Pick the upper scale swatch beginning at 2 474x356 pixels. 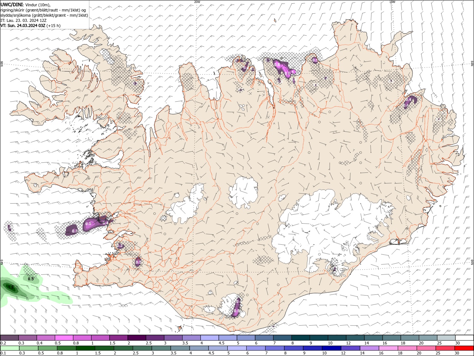136,338
